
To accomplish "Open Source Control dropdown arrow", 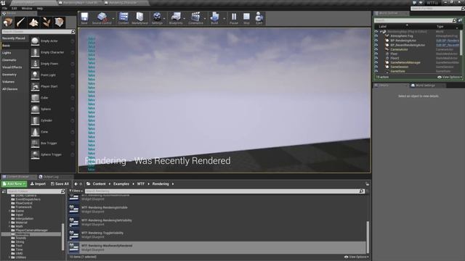I will 113,18.
